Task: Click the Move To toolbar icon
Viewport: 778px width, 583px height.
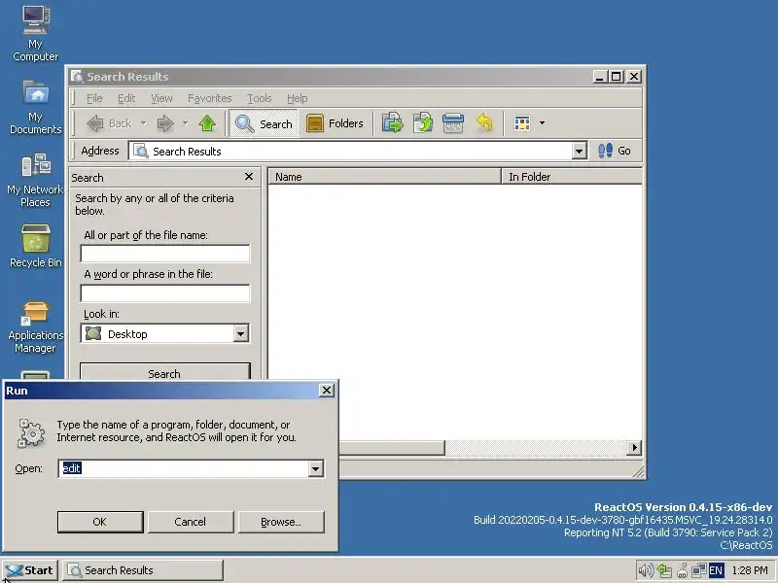Action: click(393, 123)
